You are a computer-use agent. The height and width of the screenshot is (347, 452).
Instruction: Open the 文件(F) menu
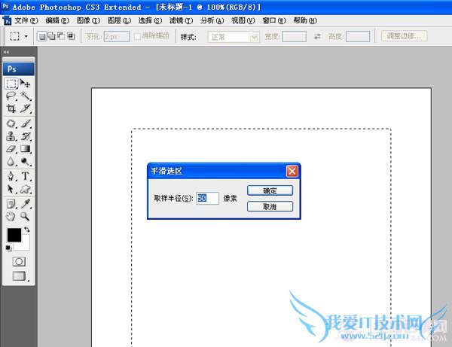26,21
